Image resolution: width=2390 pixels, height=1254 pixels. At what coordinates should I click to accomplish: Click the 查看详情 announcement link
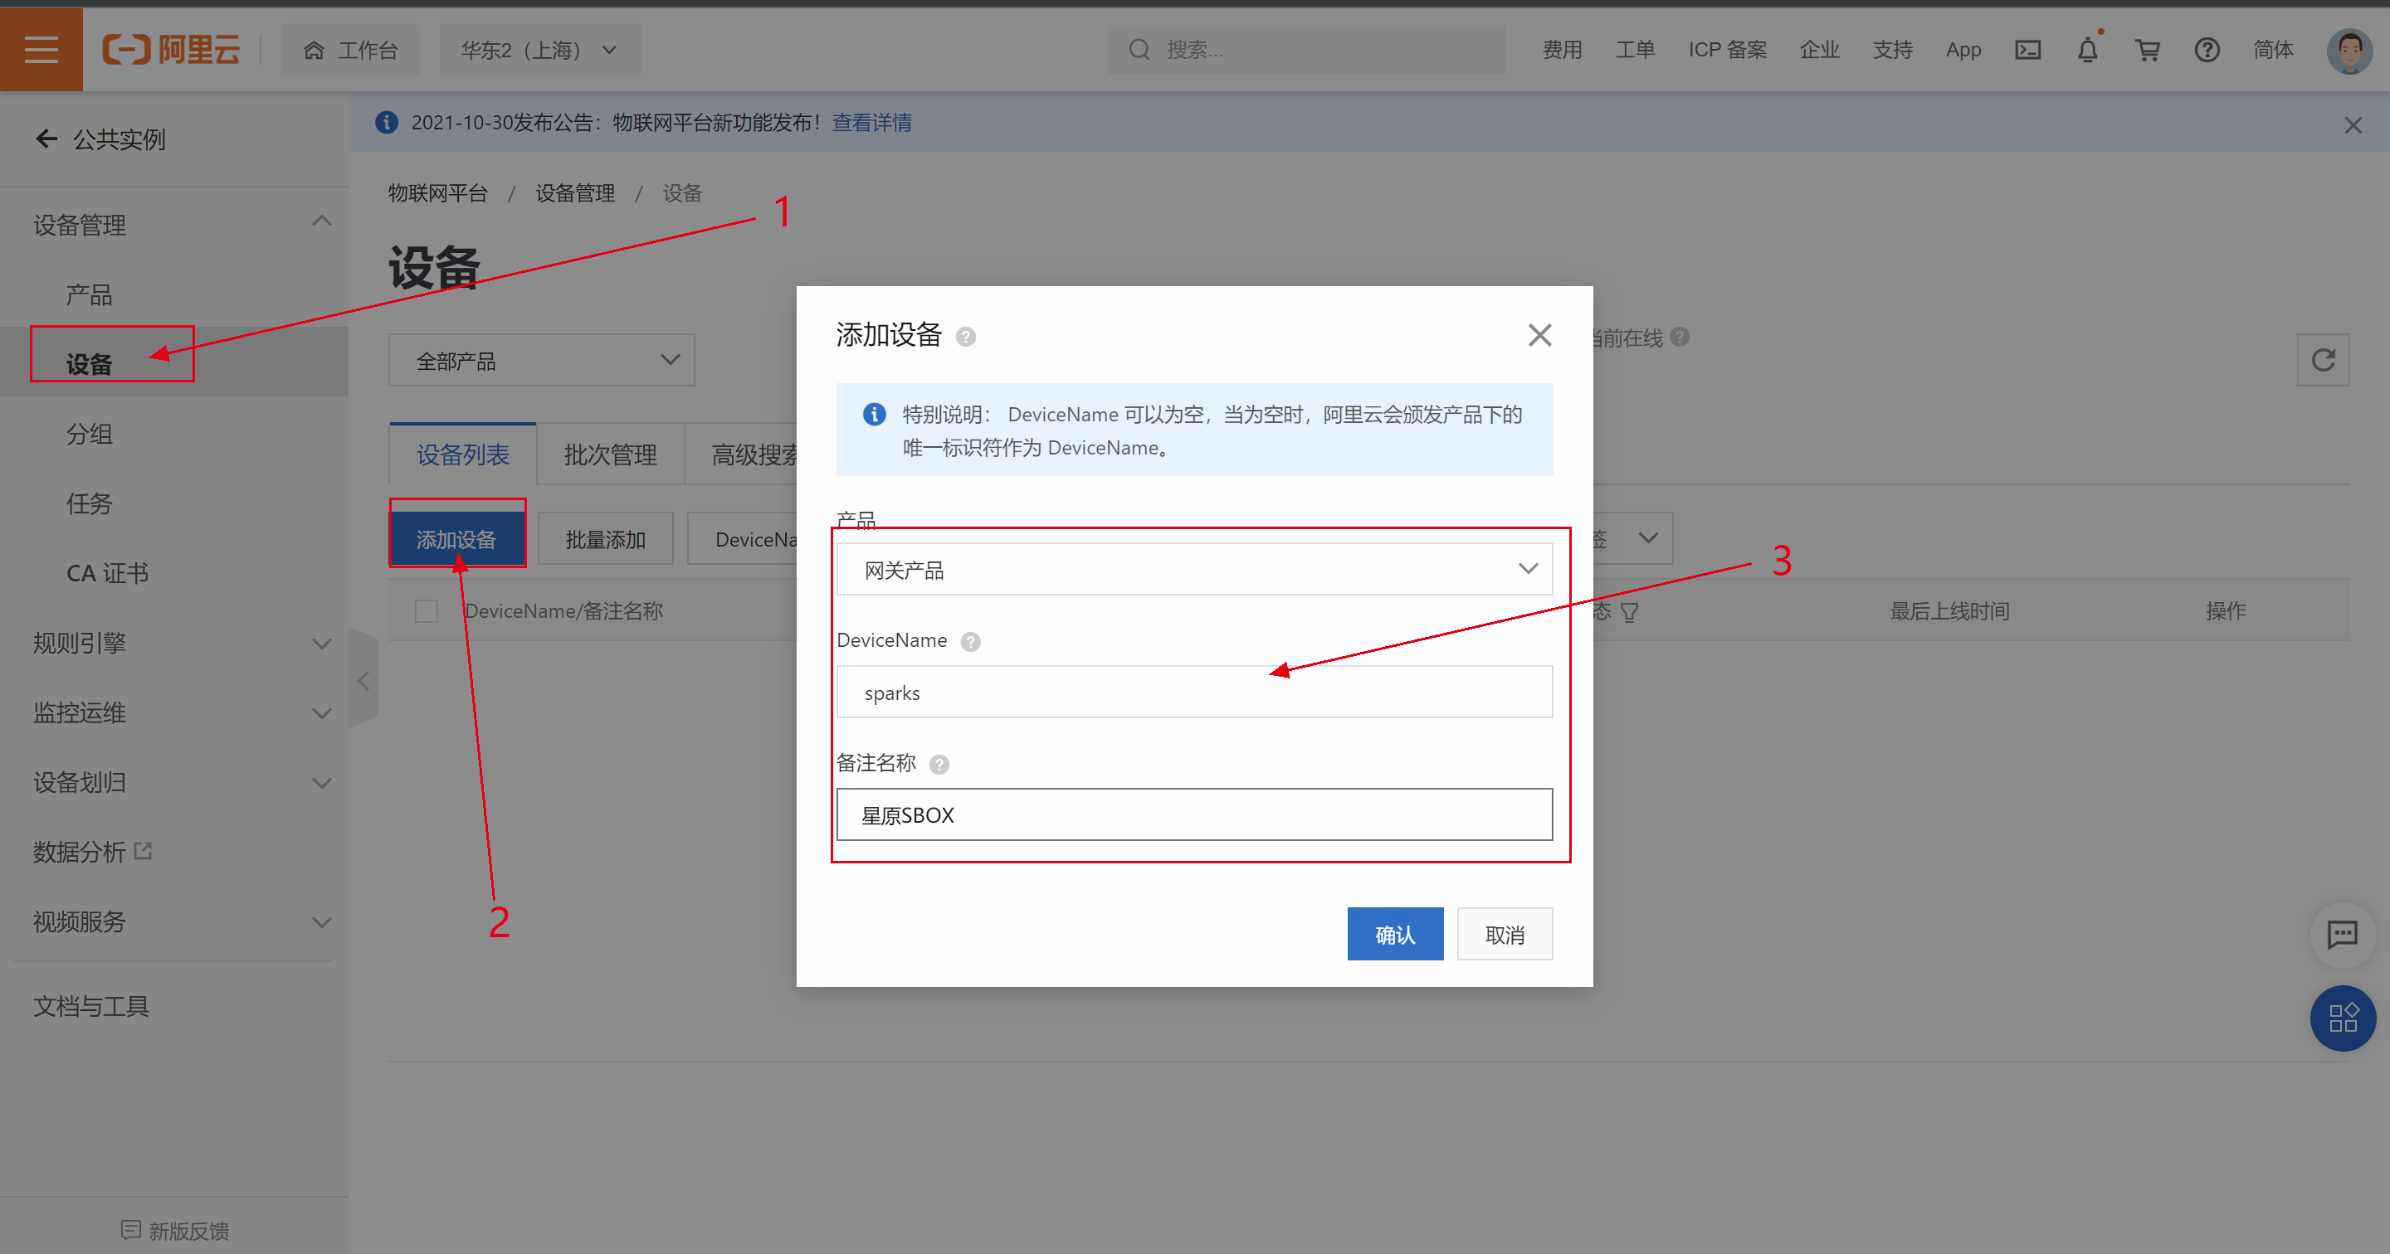pyautogui.click(x=871, y=123)
